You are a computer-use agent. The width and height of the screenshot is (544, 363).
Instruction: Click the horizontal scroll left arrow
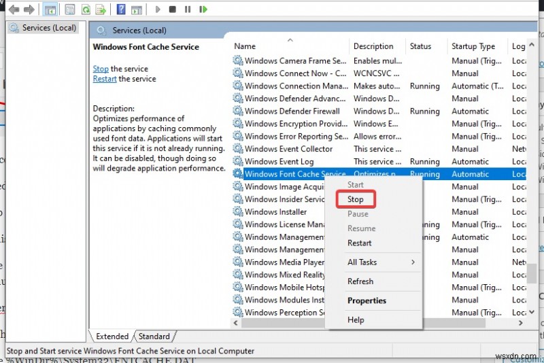236,323
